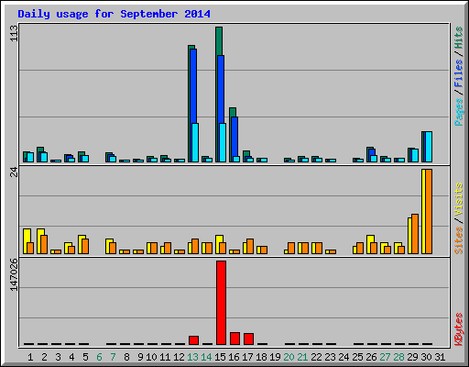Click green weekend day label '20'
The height and width of the screenshot is (367, 469).
pos(289,357)
